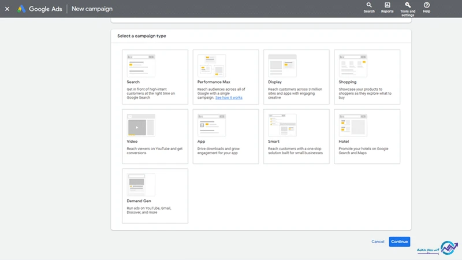The image size is (462, 260).
Task: Click the Video campaign thumbnail illustration
Action: pyautogui.click(x=141, y=125)
